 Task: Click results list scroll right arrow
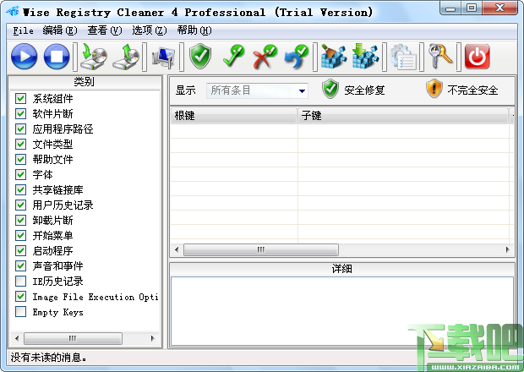(x=508, y=249)
